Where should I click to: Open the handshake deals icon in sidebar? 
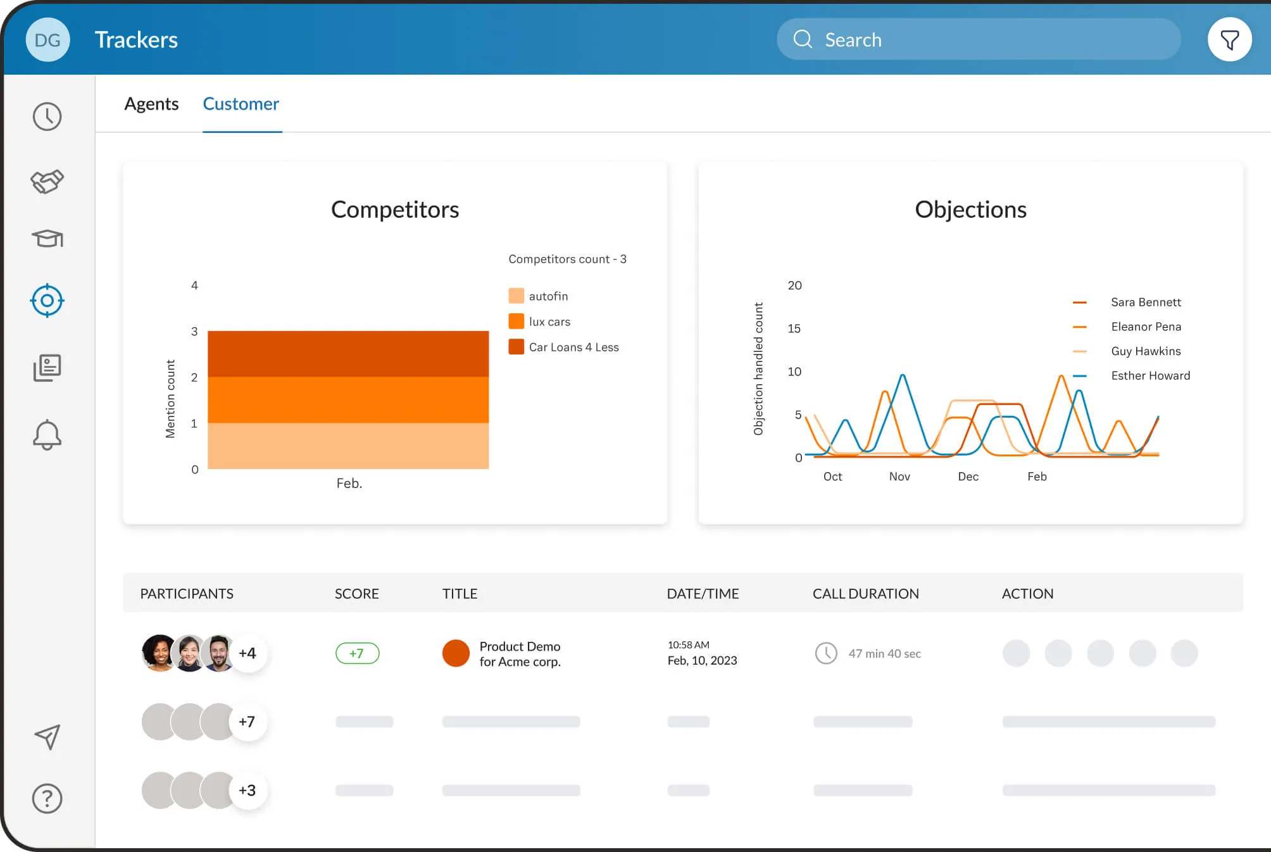click(x=47, y=182)
